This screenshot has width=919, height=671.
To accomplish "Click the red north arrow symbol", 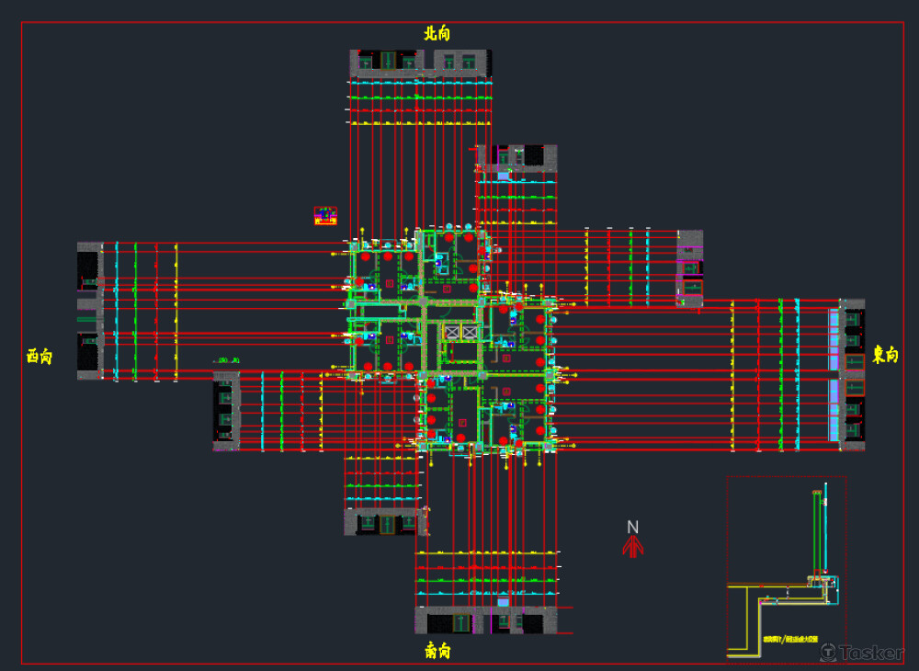I will [632, 546].
